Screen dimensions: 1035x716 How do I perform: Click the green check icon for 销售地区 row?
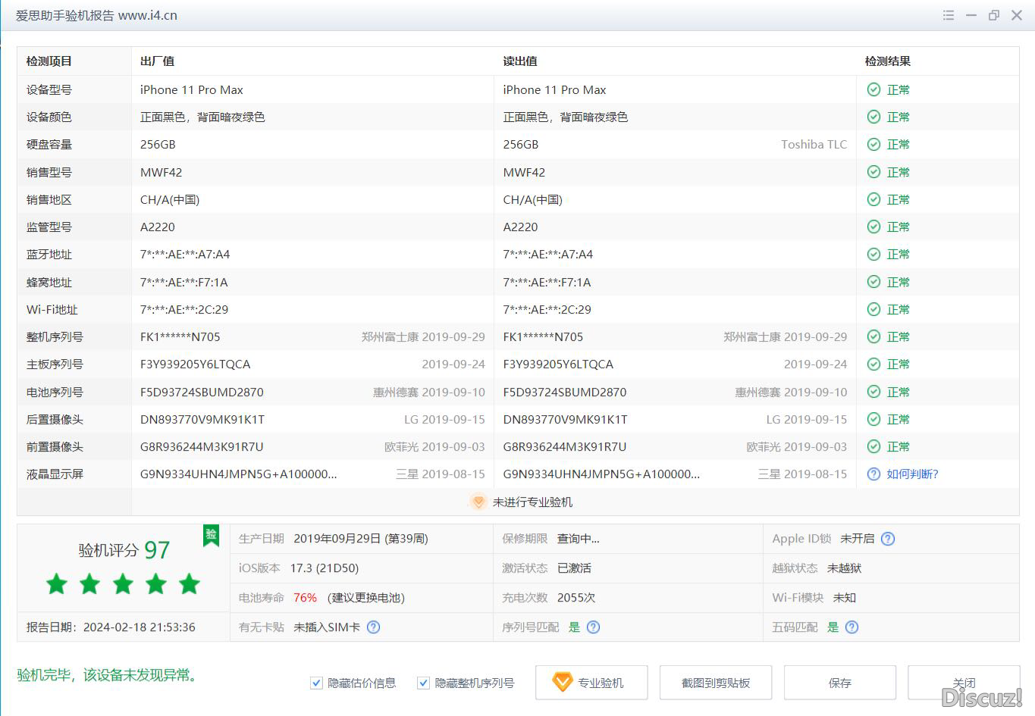[x=873, y=199]
